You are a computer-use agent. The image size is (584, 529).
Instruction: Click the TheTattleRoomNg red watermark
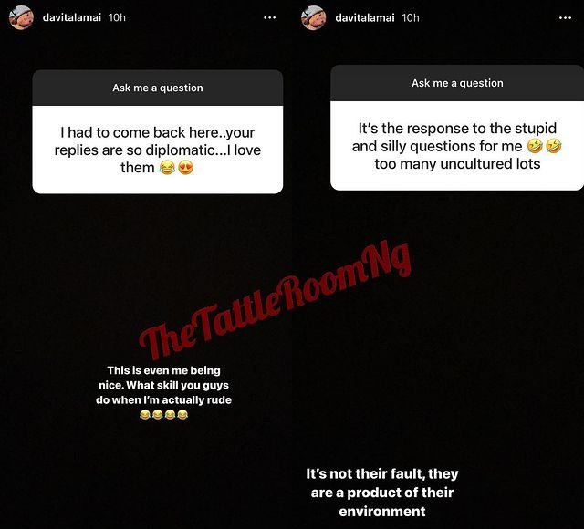click(276, 302)
